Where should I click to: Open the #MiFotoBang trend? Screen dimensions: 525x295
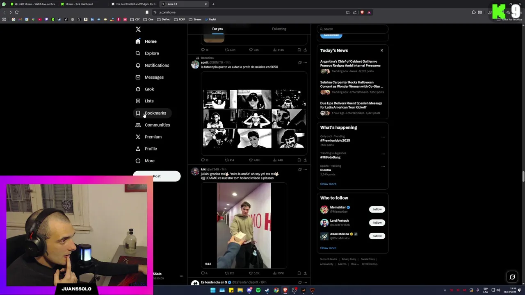331,157
